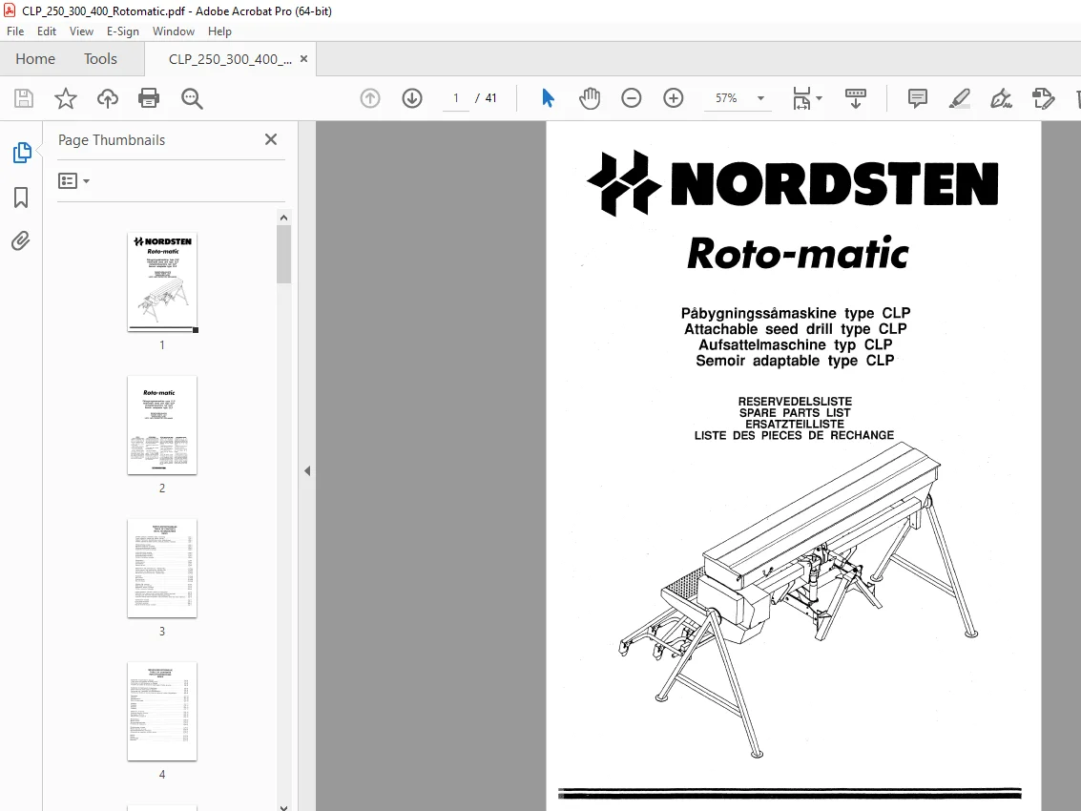
Task: Click the '/ 41' total pages label
Action: [x=486, y=98]
